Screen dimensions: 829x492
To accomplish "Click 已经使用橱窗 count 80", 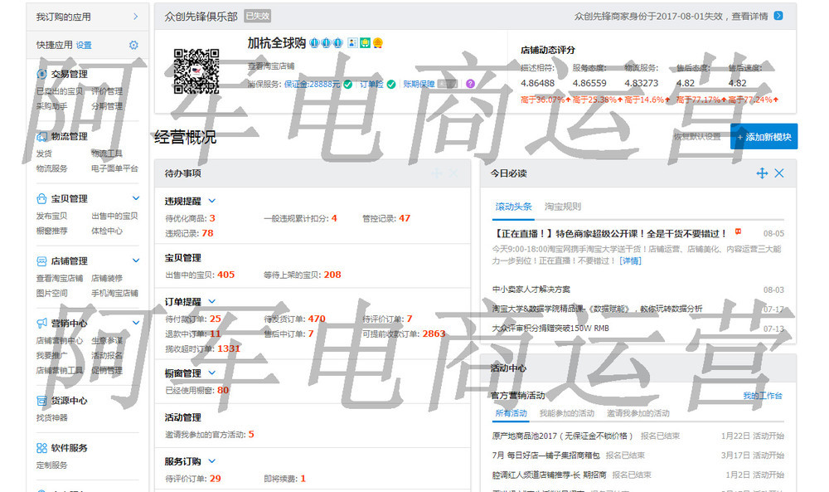I will [x=223, y=391].
